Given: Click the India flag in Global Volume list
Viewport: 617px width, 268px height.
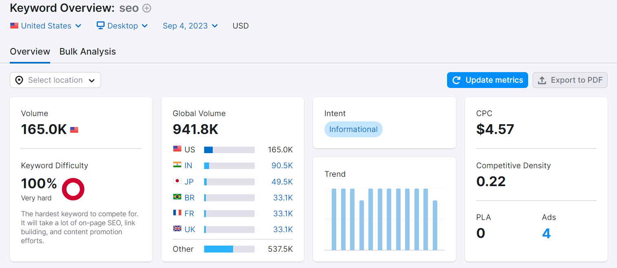Looking at the screenshot, I should [177, 165].
